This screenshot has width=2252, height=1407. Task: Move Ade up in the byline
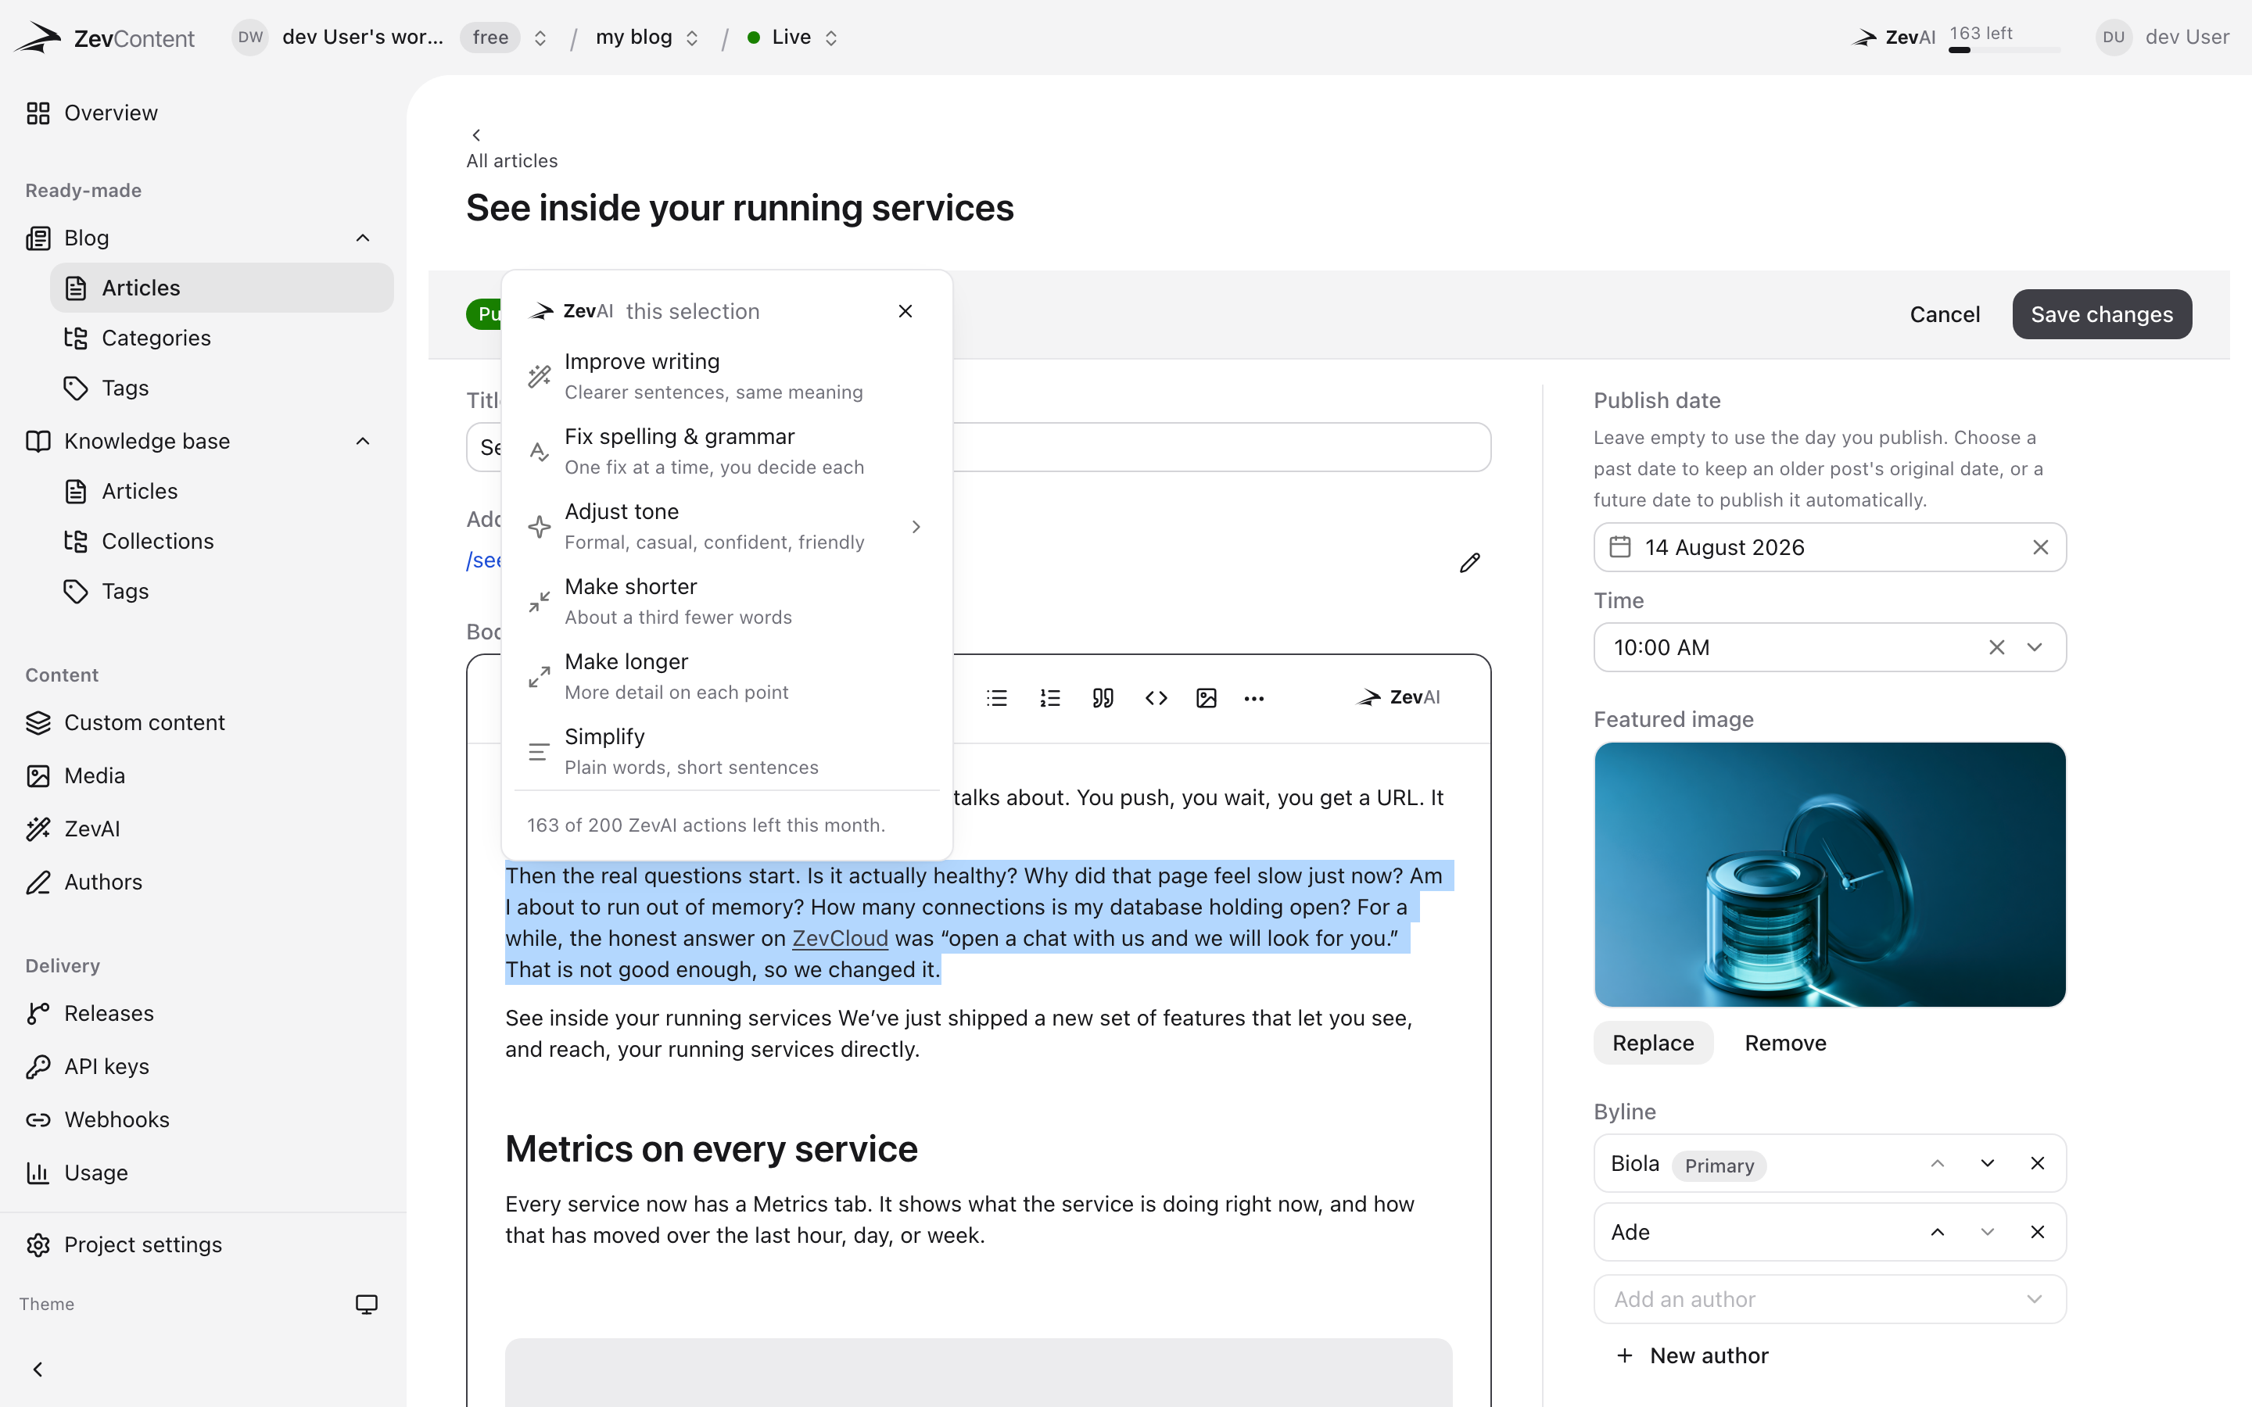click(x=1938, y=1232)
